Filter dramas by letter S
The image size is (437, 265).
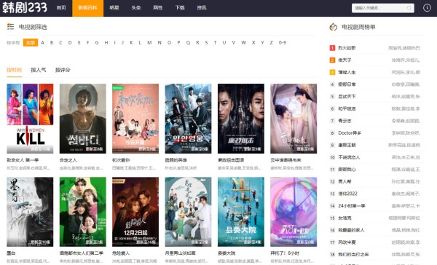point(206,43)
